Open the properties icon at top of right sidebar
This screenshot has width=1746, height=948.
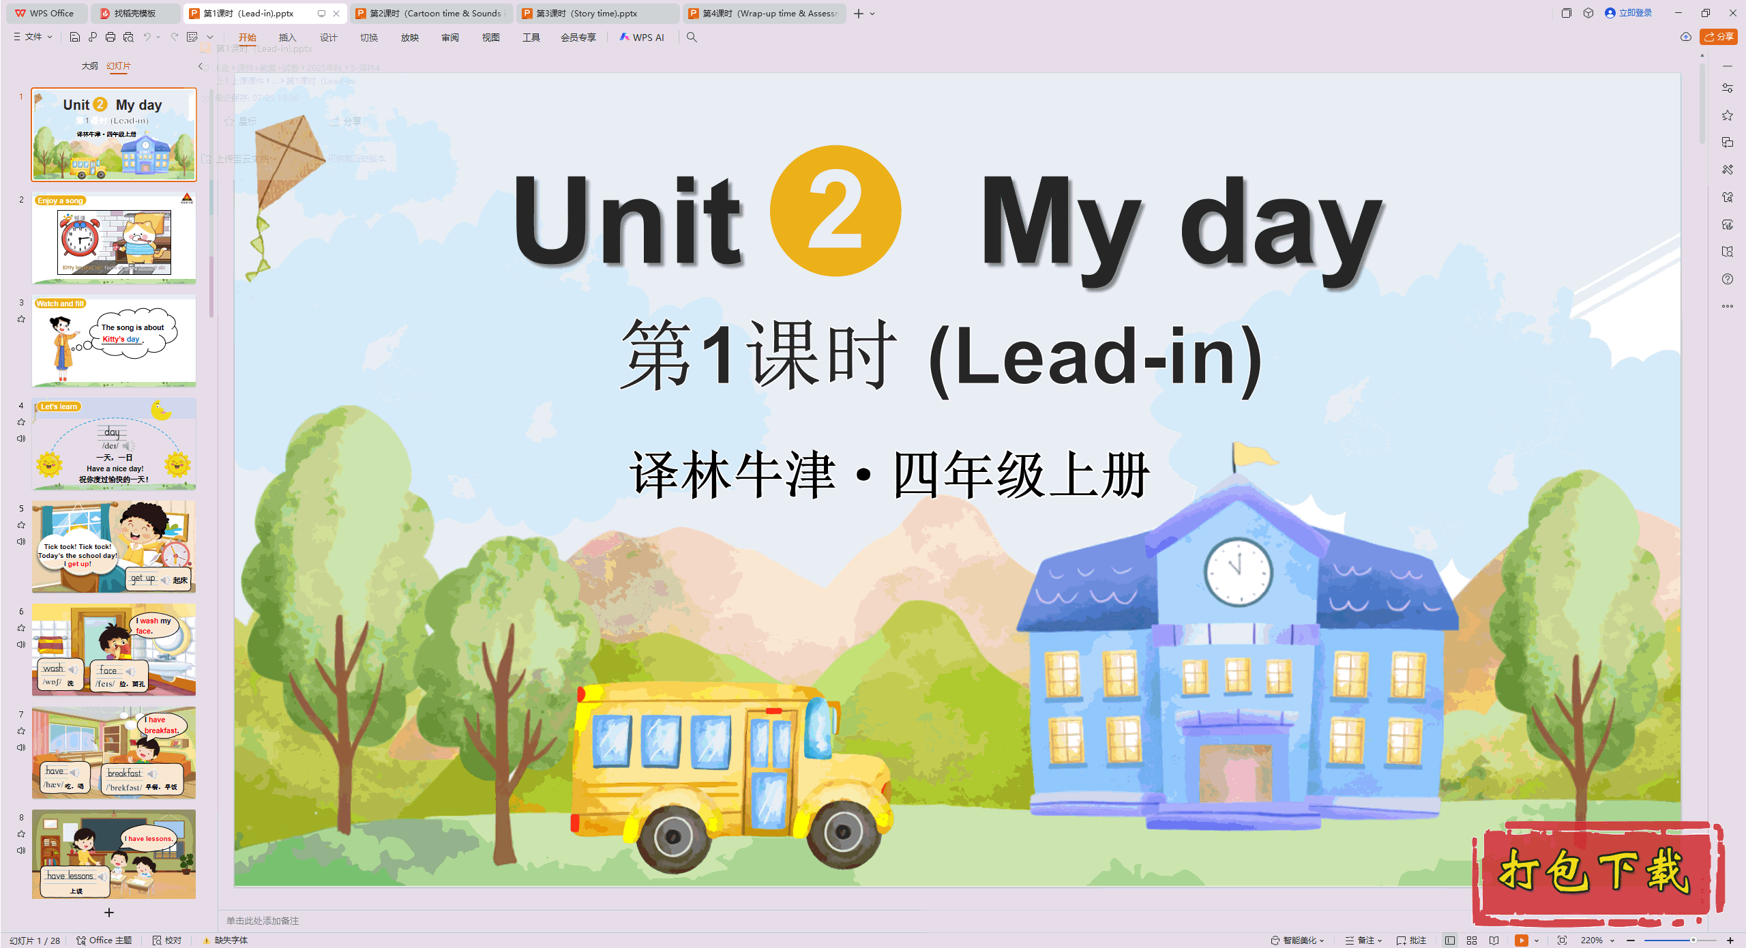[x=1728, y=87]
